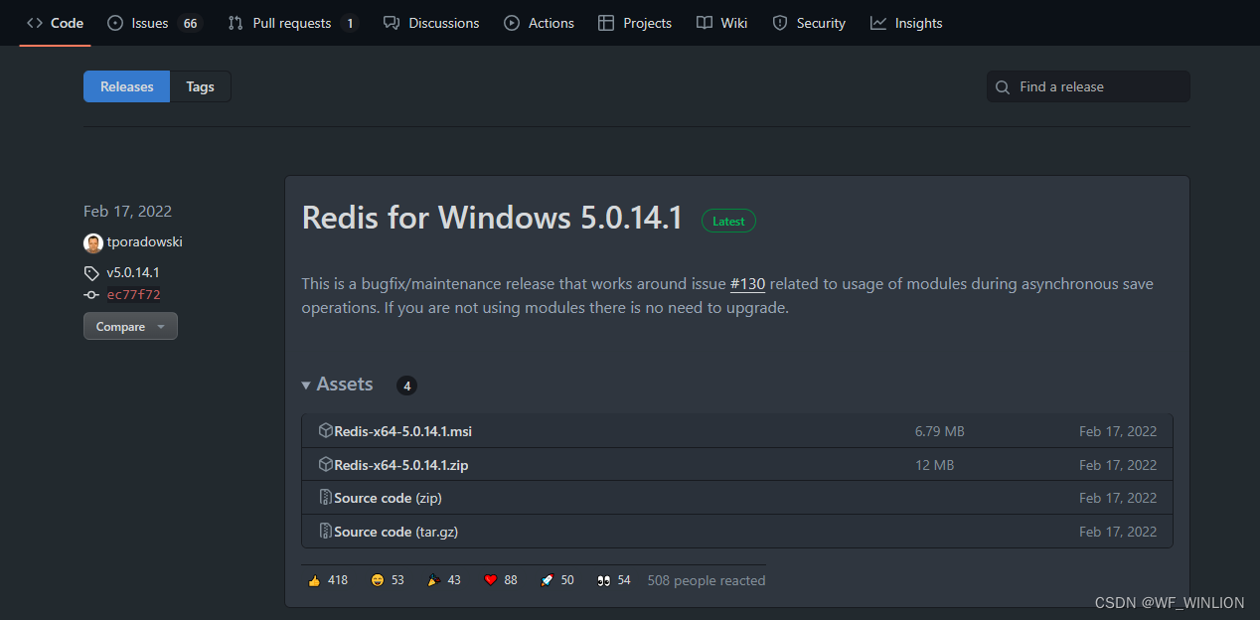Image resolution: width=1260 pixels, height=620 pixels.
Task: Click the rocket reaction 50
Action: pos(557,580)
